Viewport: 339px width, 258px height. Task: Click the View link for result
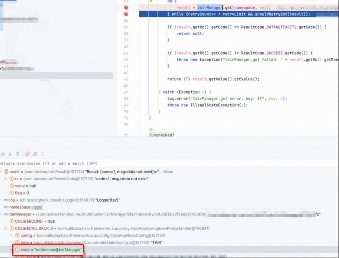168,172
